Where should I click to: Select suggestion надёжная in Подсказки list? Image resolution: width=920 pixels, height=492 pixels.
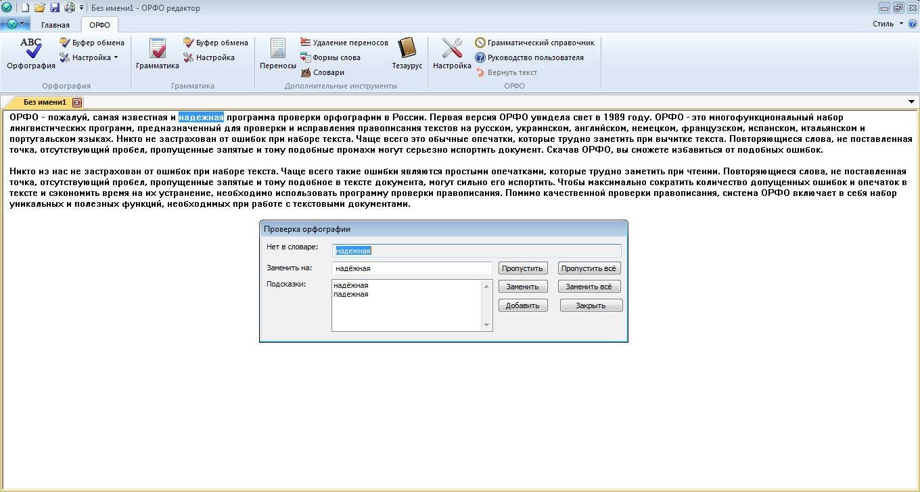[351, 285]
